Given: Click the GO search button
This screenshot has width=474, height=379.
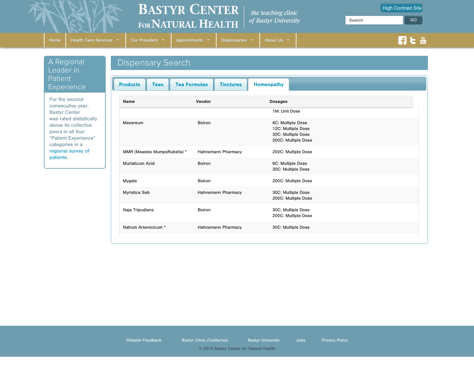Looking at the screenshot, I should [x=413, y=20].
